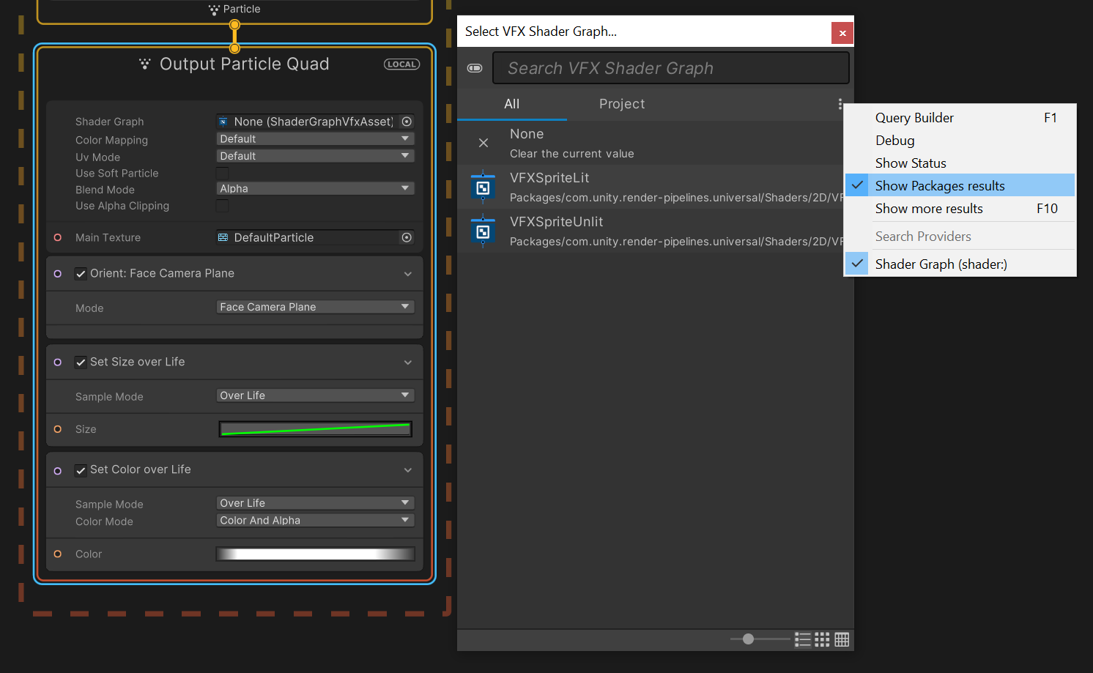The width and height of the screenshot is (1093, 673).
Task: Collapse the Orient: Face Camera Plane block
Action: click(408, 274)
